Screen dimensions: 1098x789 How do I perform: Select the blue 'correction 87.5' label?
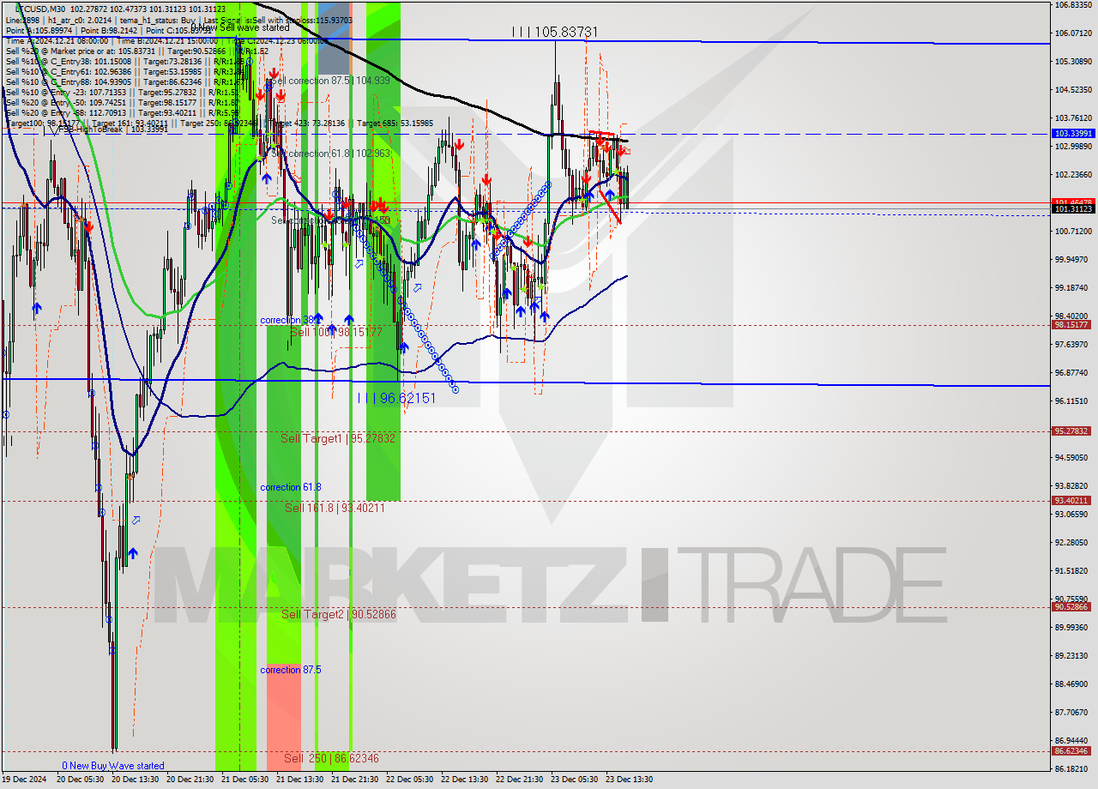coord(291,670)
